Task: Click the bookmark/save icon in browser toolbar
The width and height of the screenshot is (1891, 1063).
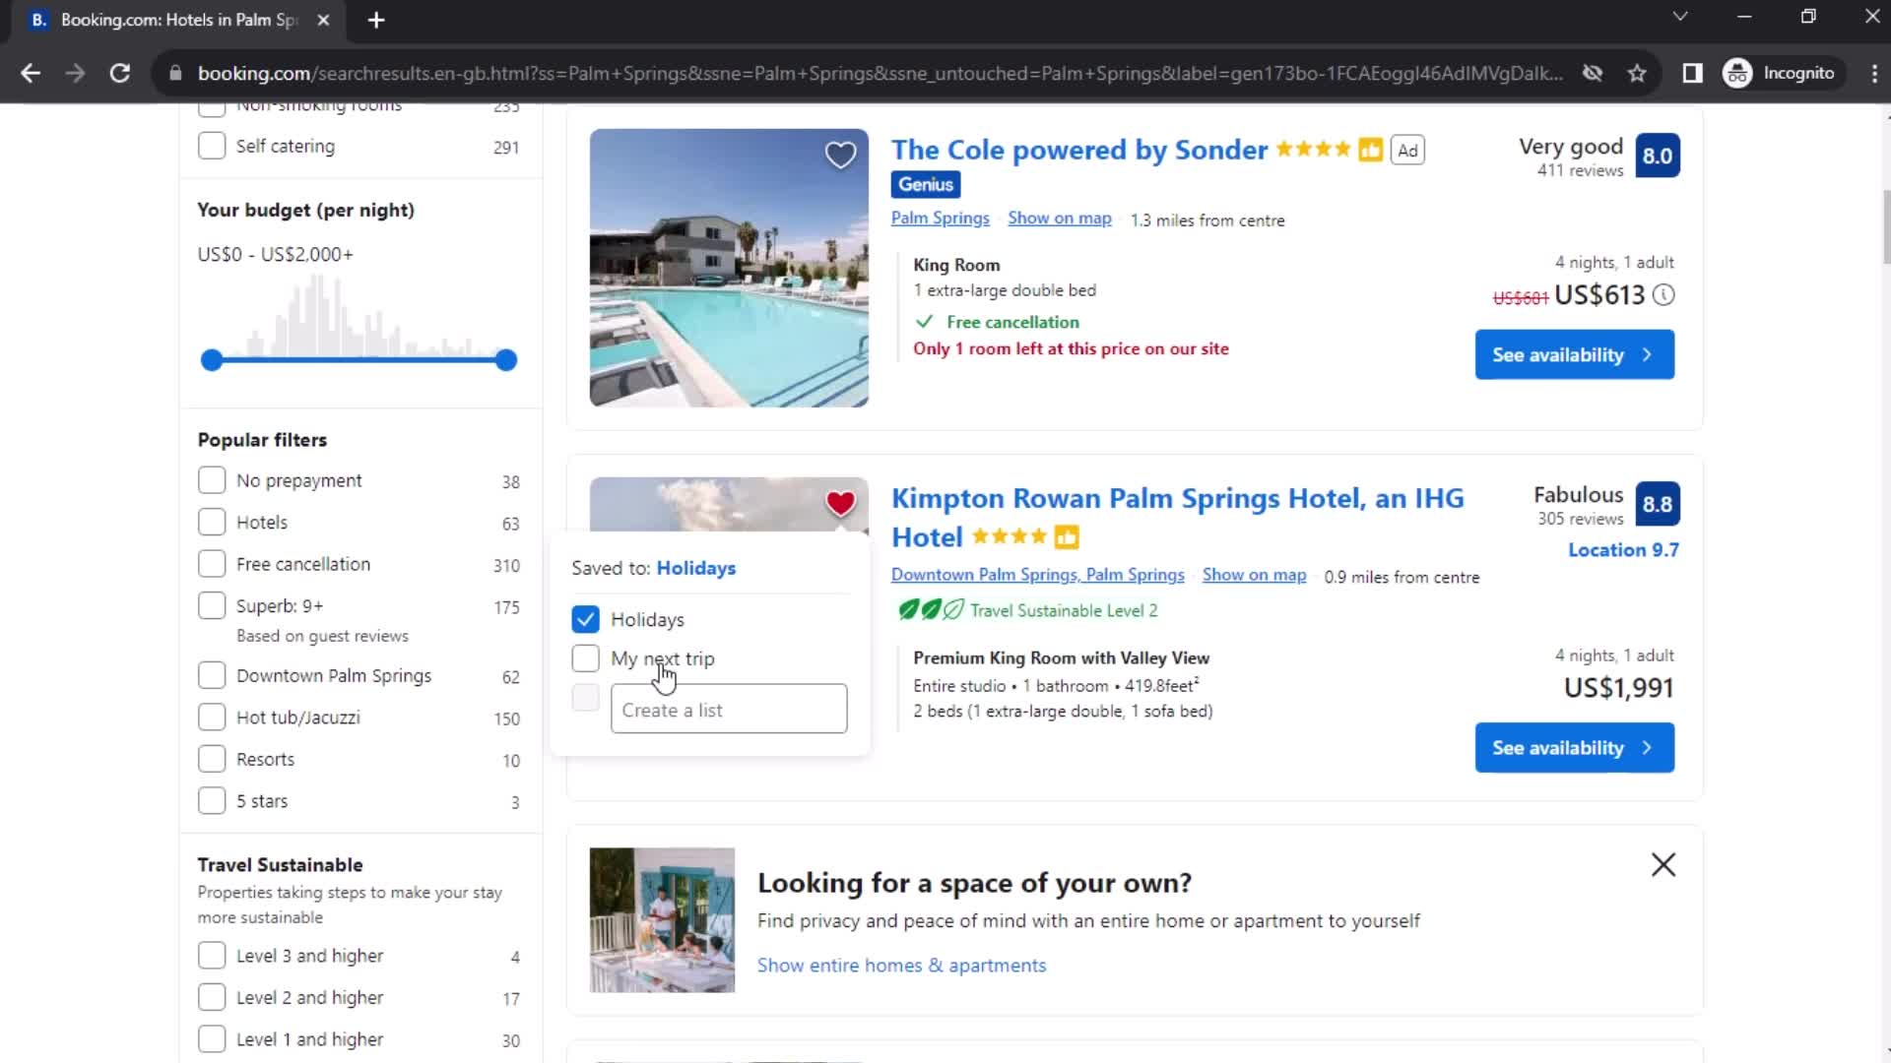Action: pos(1639,74)
